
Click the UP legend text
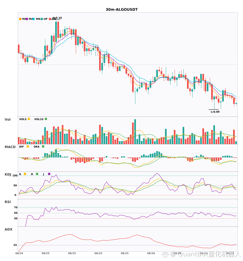click(46, 19)
